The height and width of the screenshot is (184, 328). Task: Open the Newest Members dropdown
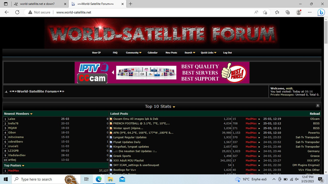click(31, 114)
